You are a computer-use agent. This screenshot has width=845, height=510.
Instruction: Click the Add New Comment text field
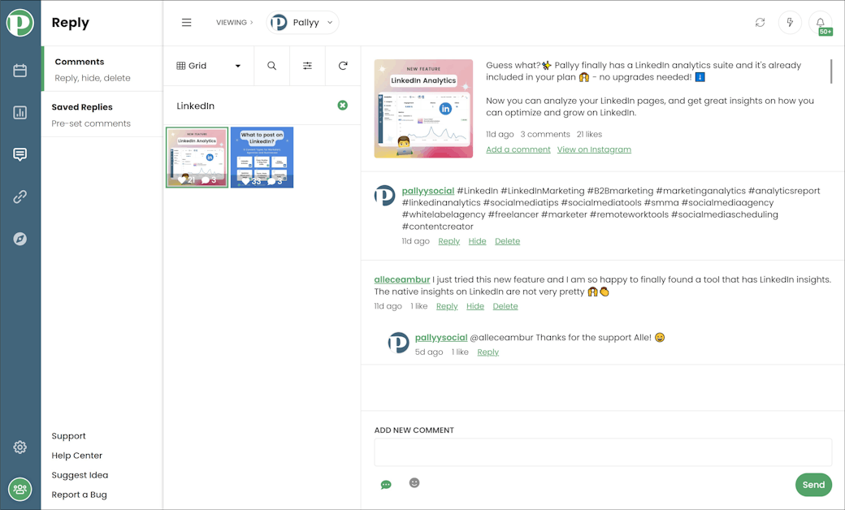[603, 452]
